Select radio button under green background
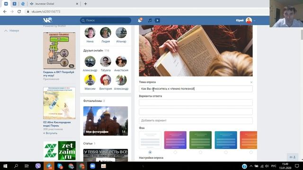 (200, 152)
